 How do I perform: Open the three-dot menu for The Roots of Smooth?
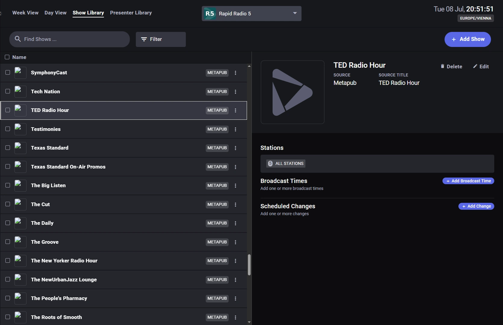point(236,317)
